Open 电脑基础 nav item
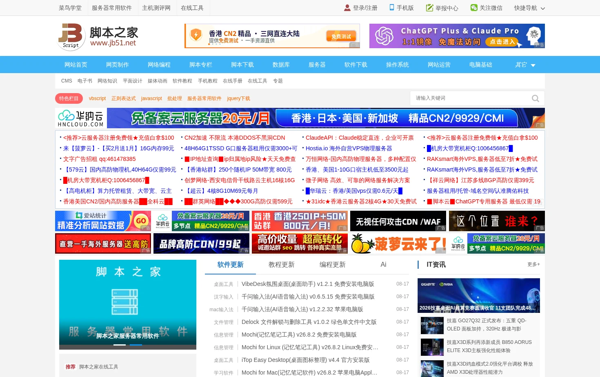 pyautogui.click(x=481, y=65)
